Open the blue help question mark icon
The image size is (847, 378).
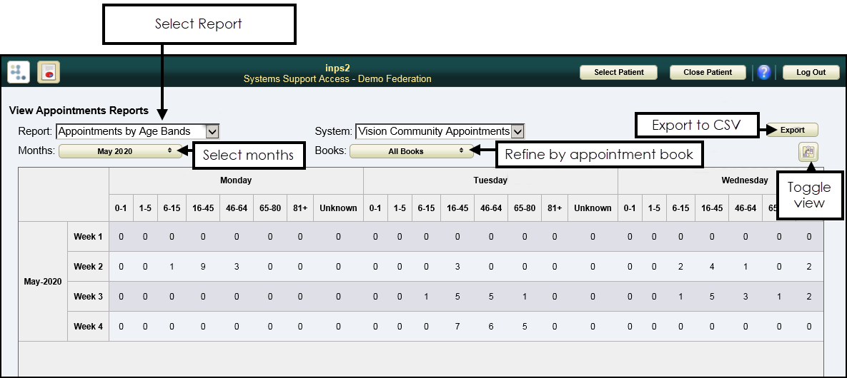(x=764, y=72)
